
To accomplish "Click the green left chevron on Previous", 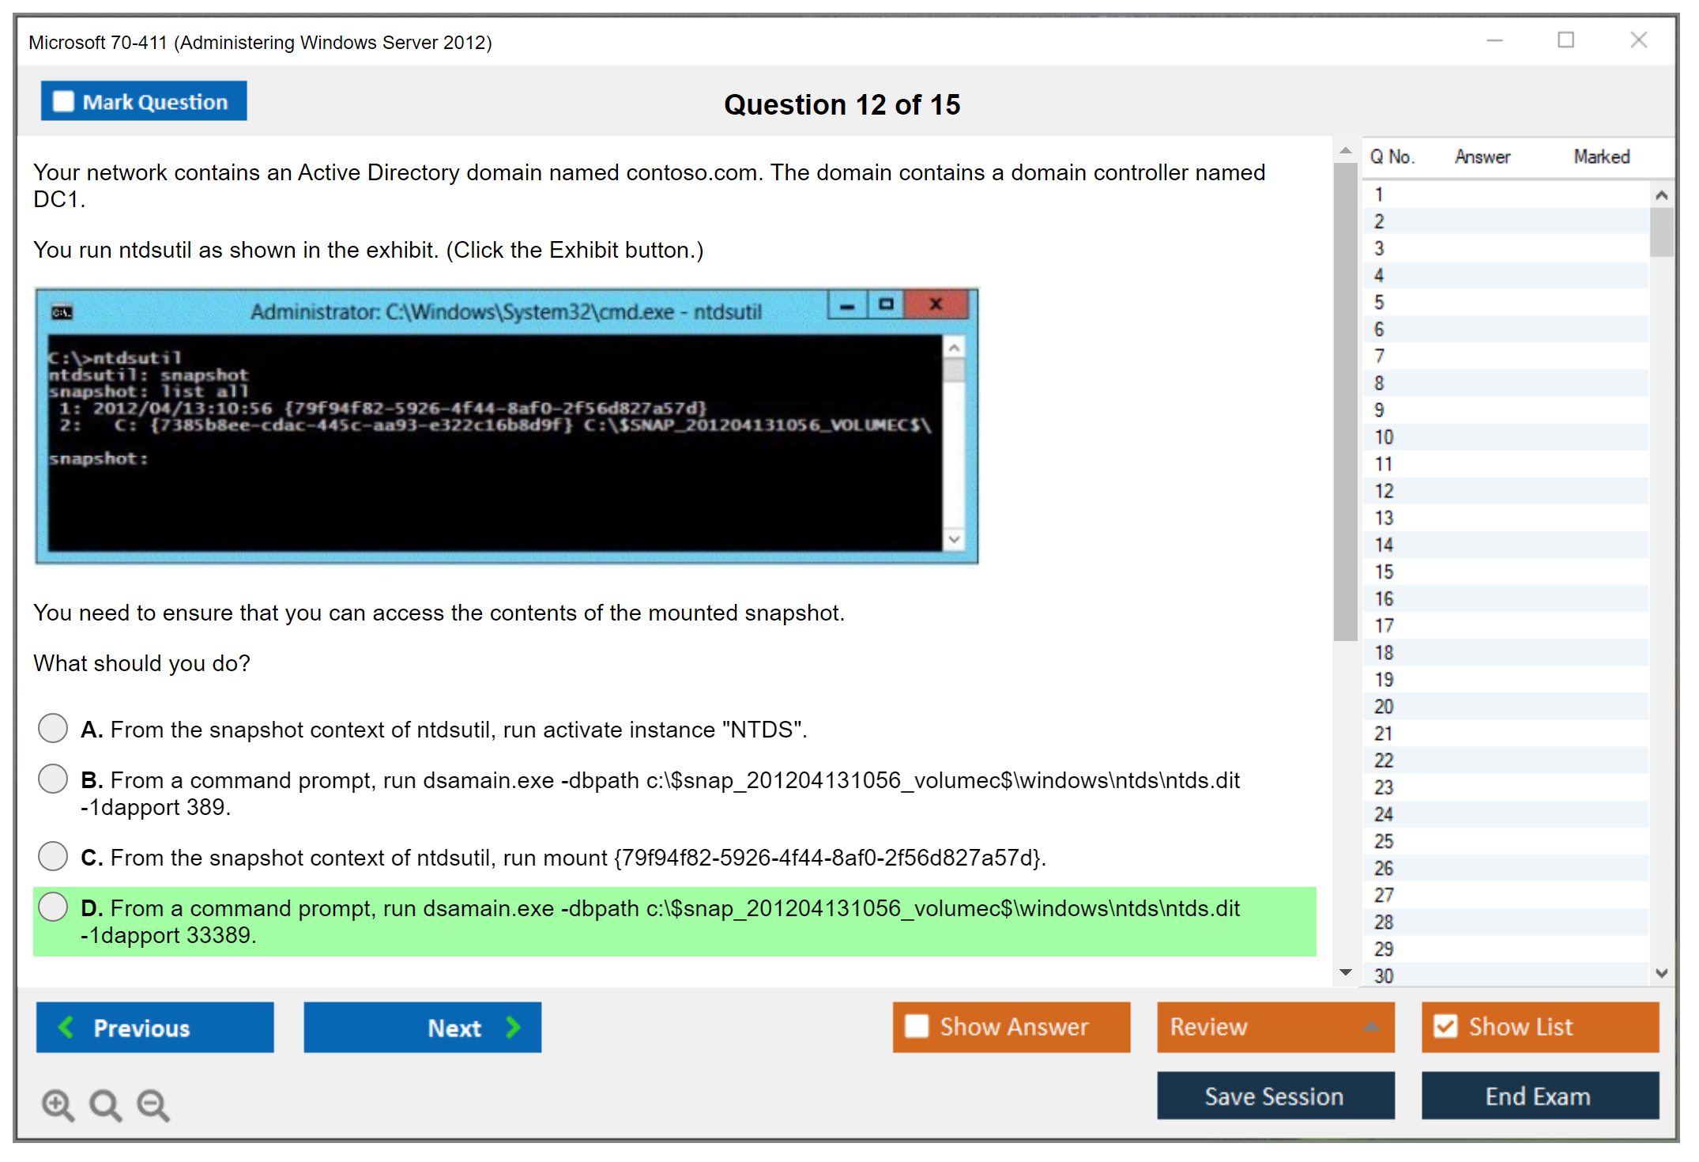I will click(66, 1027).
